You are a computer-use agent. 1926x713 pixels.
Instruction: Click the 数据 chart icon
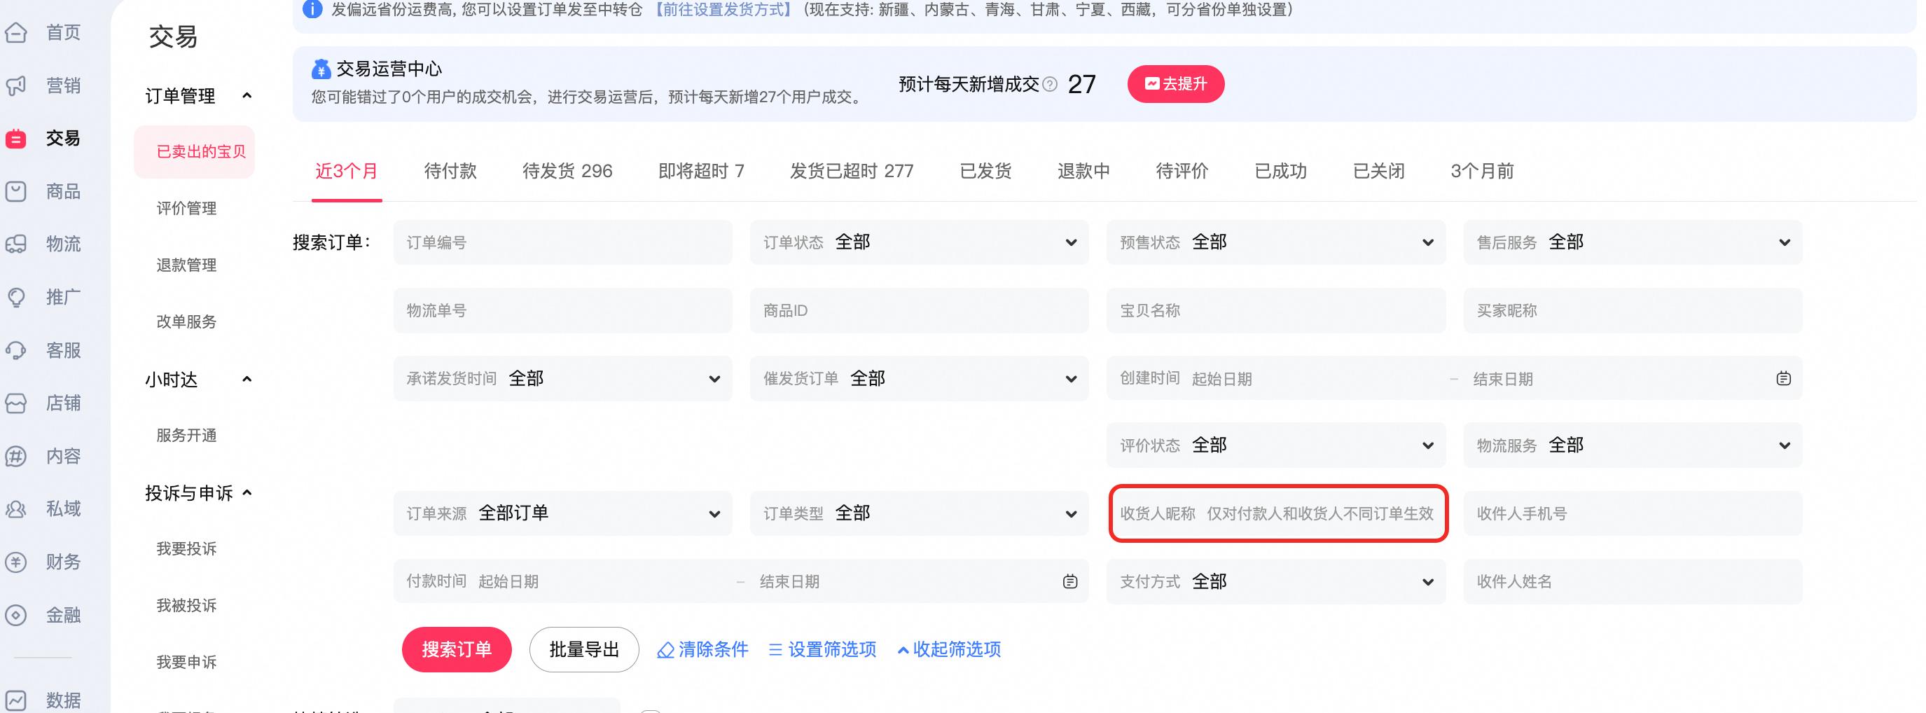(16, 700)
